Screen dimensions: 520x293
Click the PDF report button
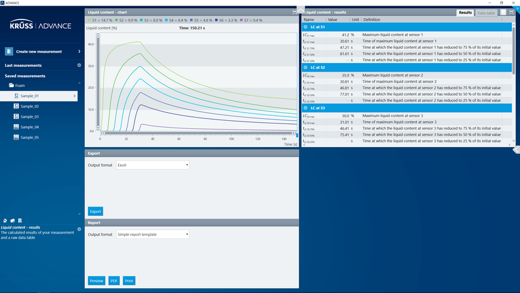(114, 280)
